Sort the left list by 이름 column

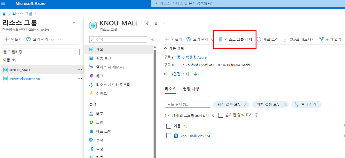[x=10, y=60]
